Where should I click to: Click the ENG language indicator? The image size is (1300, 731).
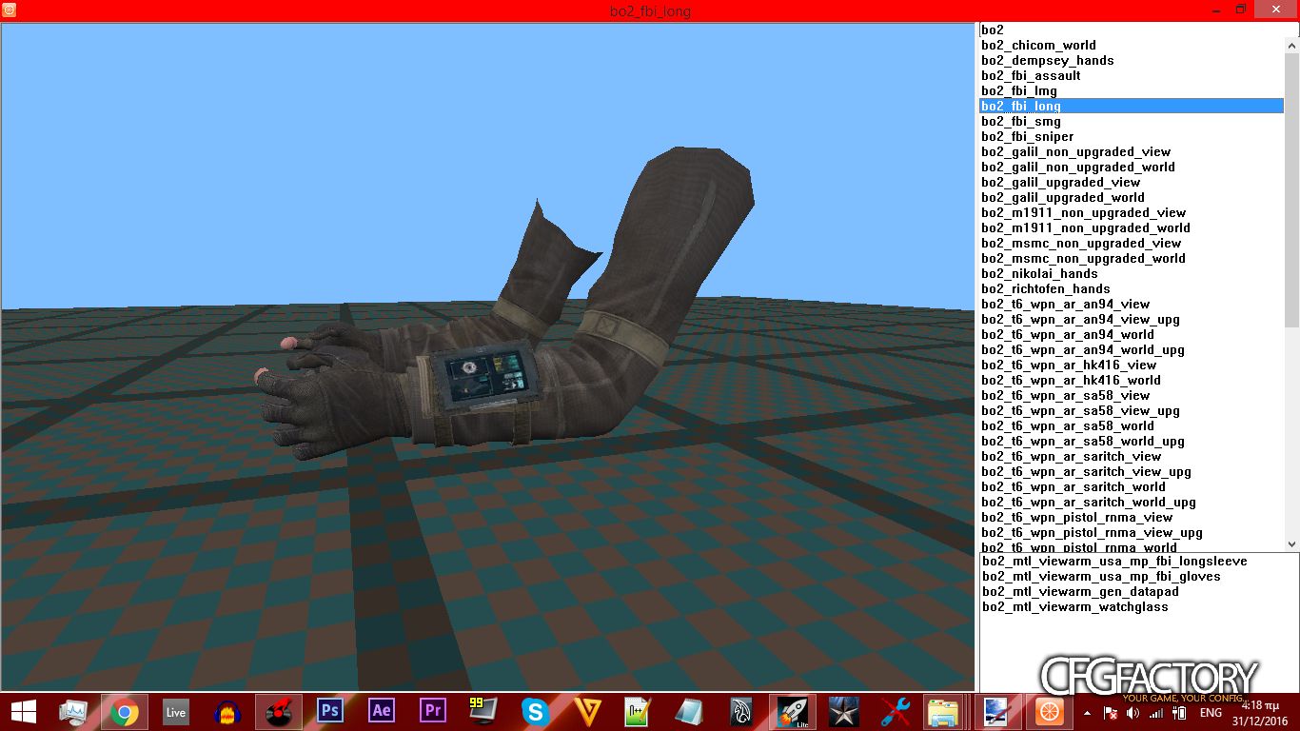click(x=1211, y=712)
